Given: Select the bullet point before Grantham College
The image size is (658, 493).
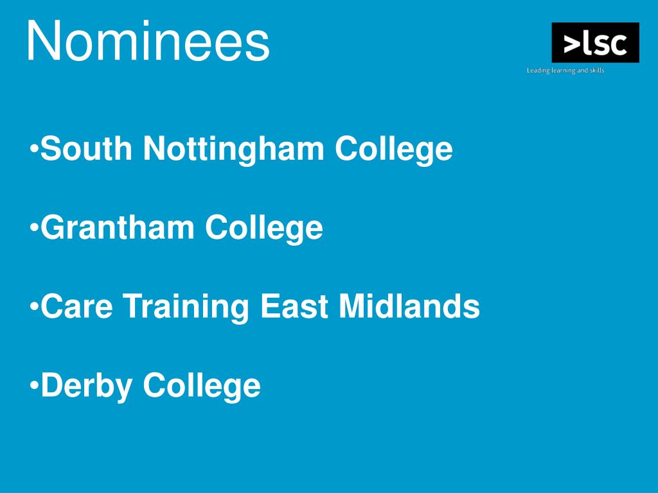Looking at the screenshot, I should 34,228.
